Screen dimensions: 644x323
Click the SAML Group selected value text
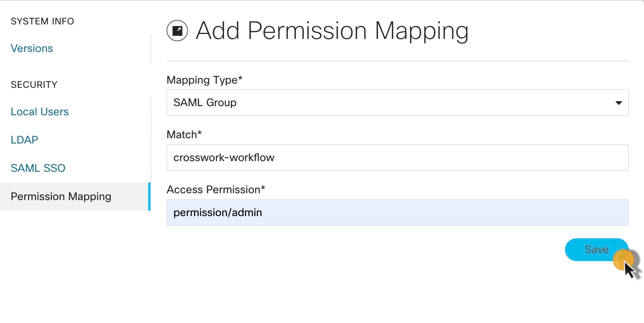point(205,103)
